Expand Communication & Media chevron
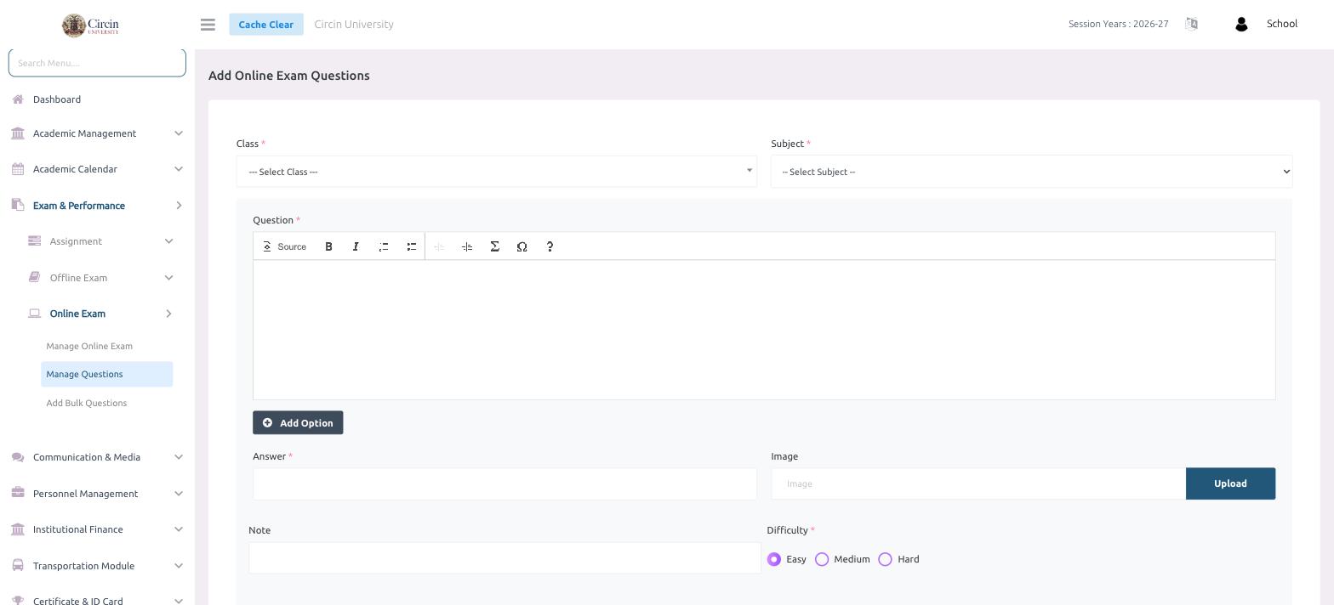 tap(178, 457)
